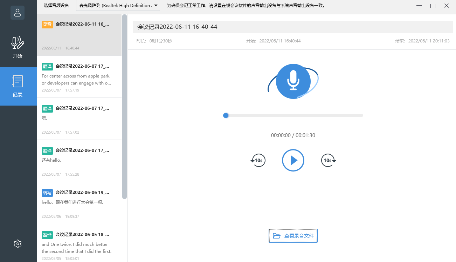This screenshot has height=262, width=456.
Task: Click the 转写 badge on the 2022-06-06 record
Action: [x=47, y=193]
